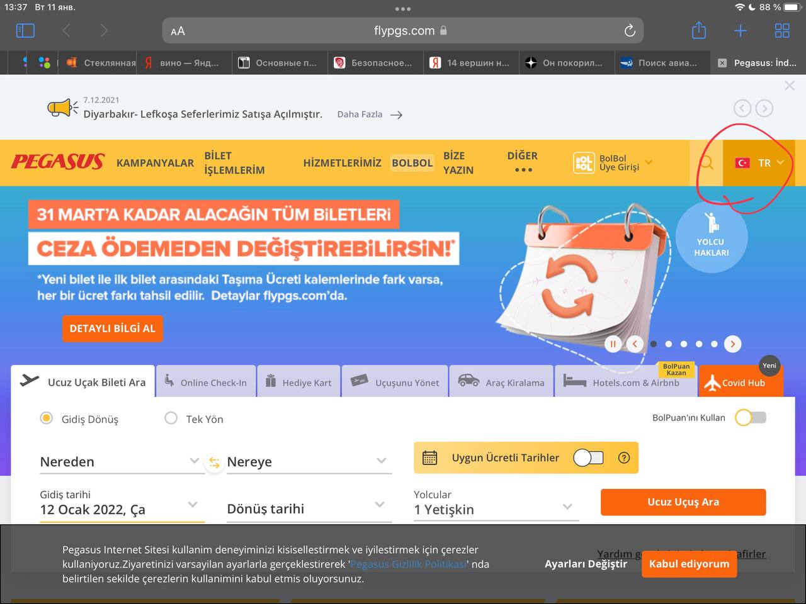Open HİZMETLERİMİZ menu
806x604 pixels.
coord(342,163)
